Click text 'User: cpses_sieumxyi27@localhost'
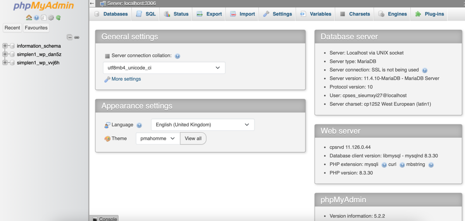The height and width of the screenshot is (221, 465). point(368,95)
